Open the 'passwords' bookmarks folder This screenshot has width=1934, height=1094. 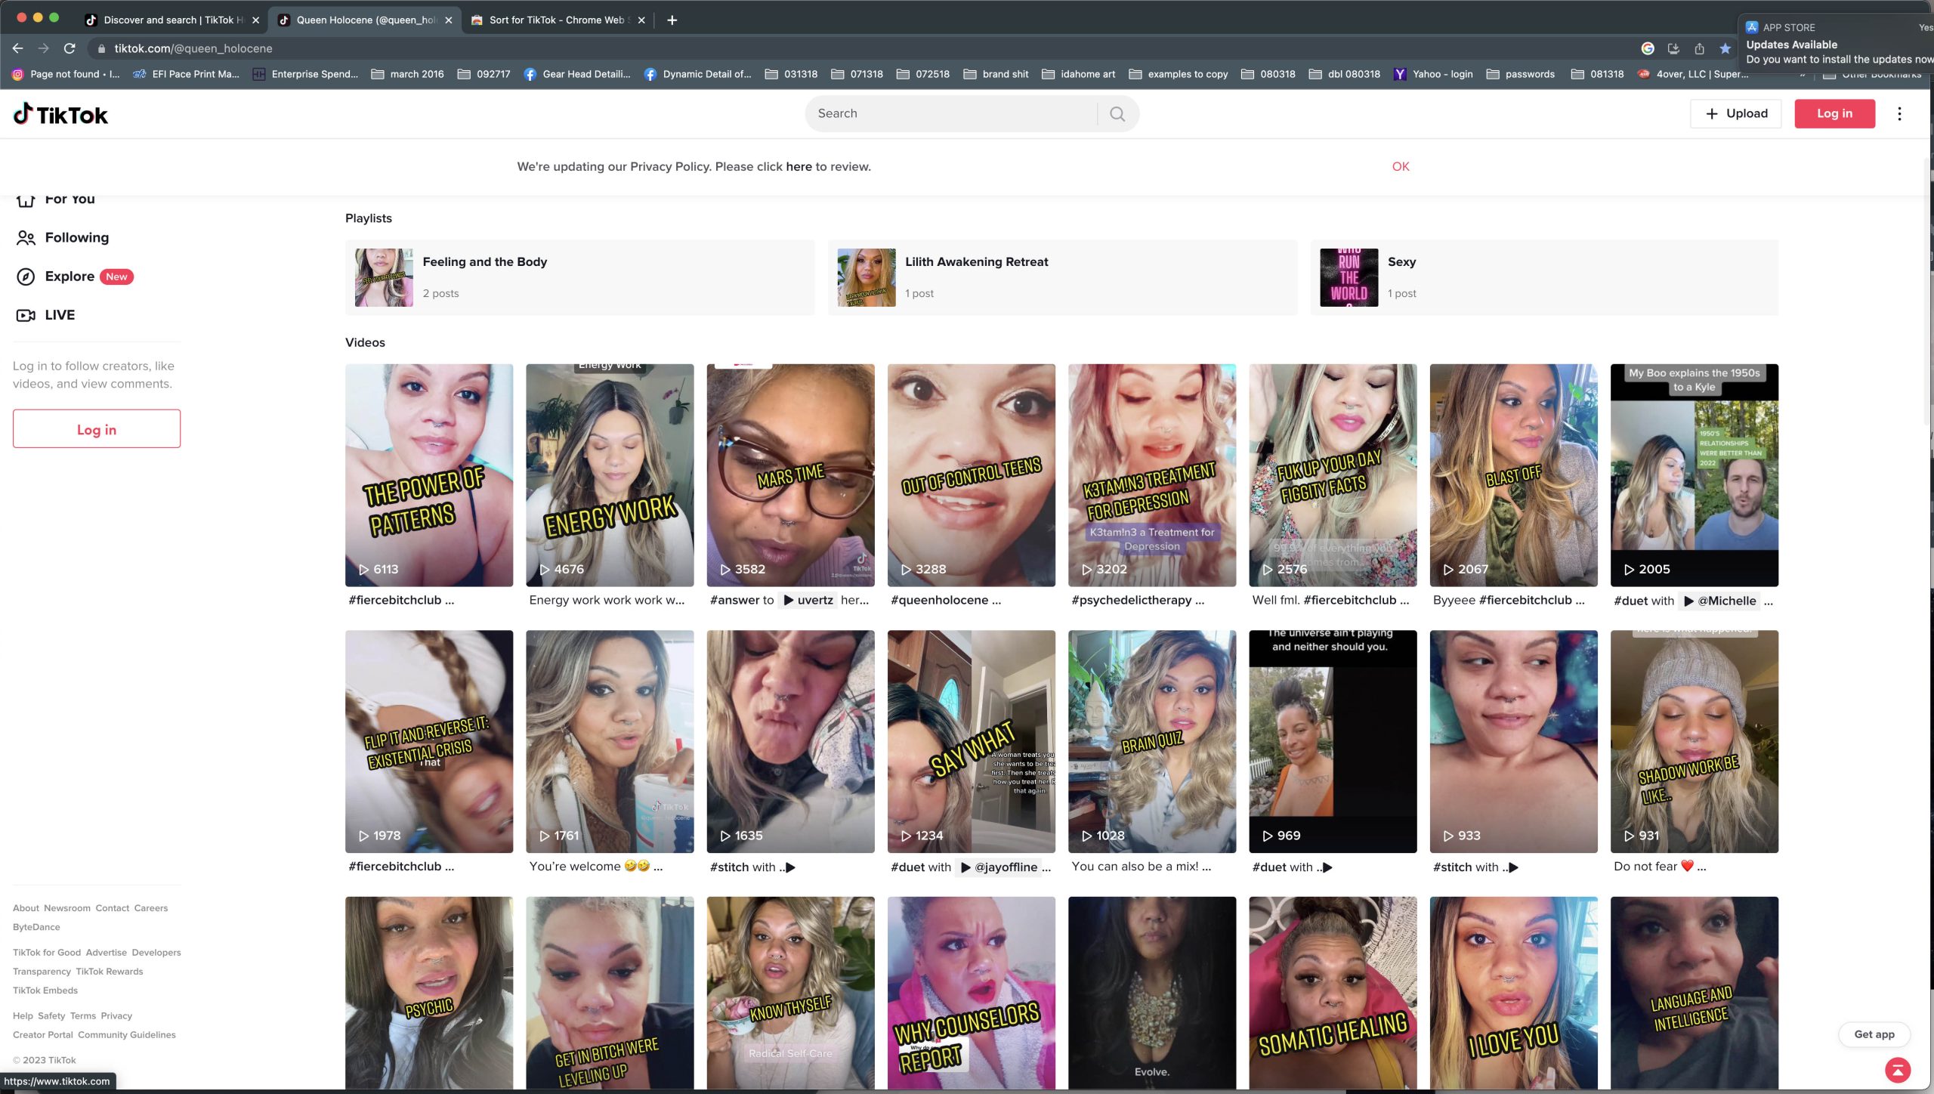tap(1521, 74)
